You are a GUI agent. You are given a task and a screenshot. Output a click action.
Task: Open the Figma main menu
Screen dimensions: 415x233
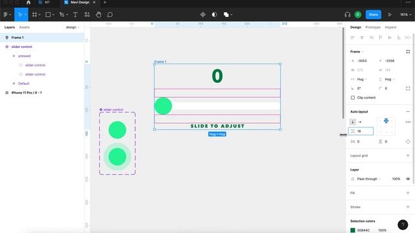coord(6,15)
